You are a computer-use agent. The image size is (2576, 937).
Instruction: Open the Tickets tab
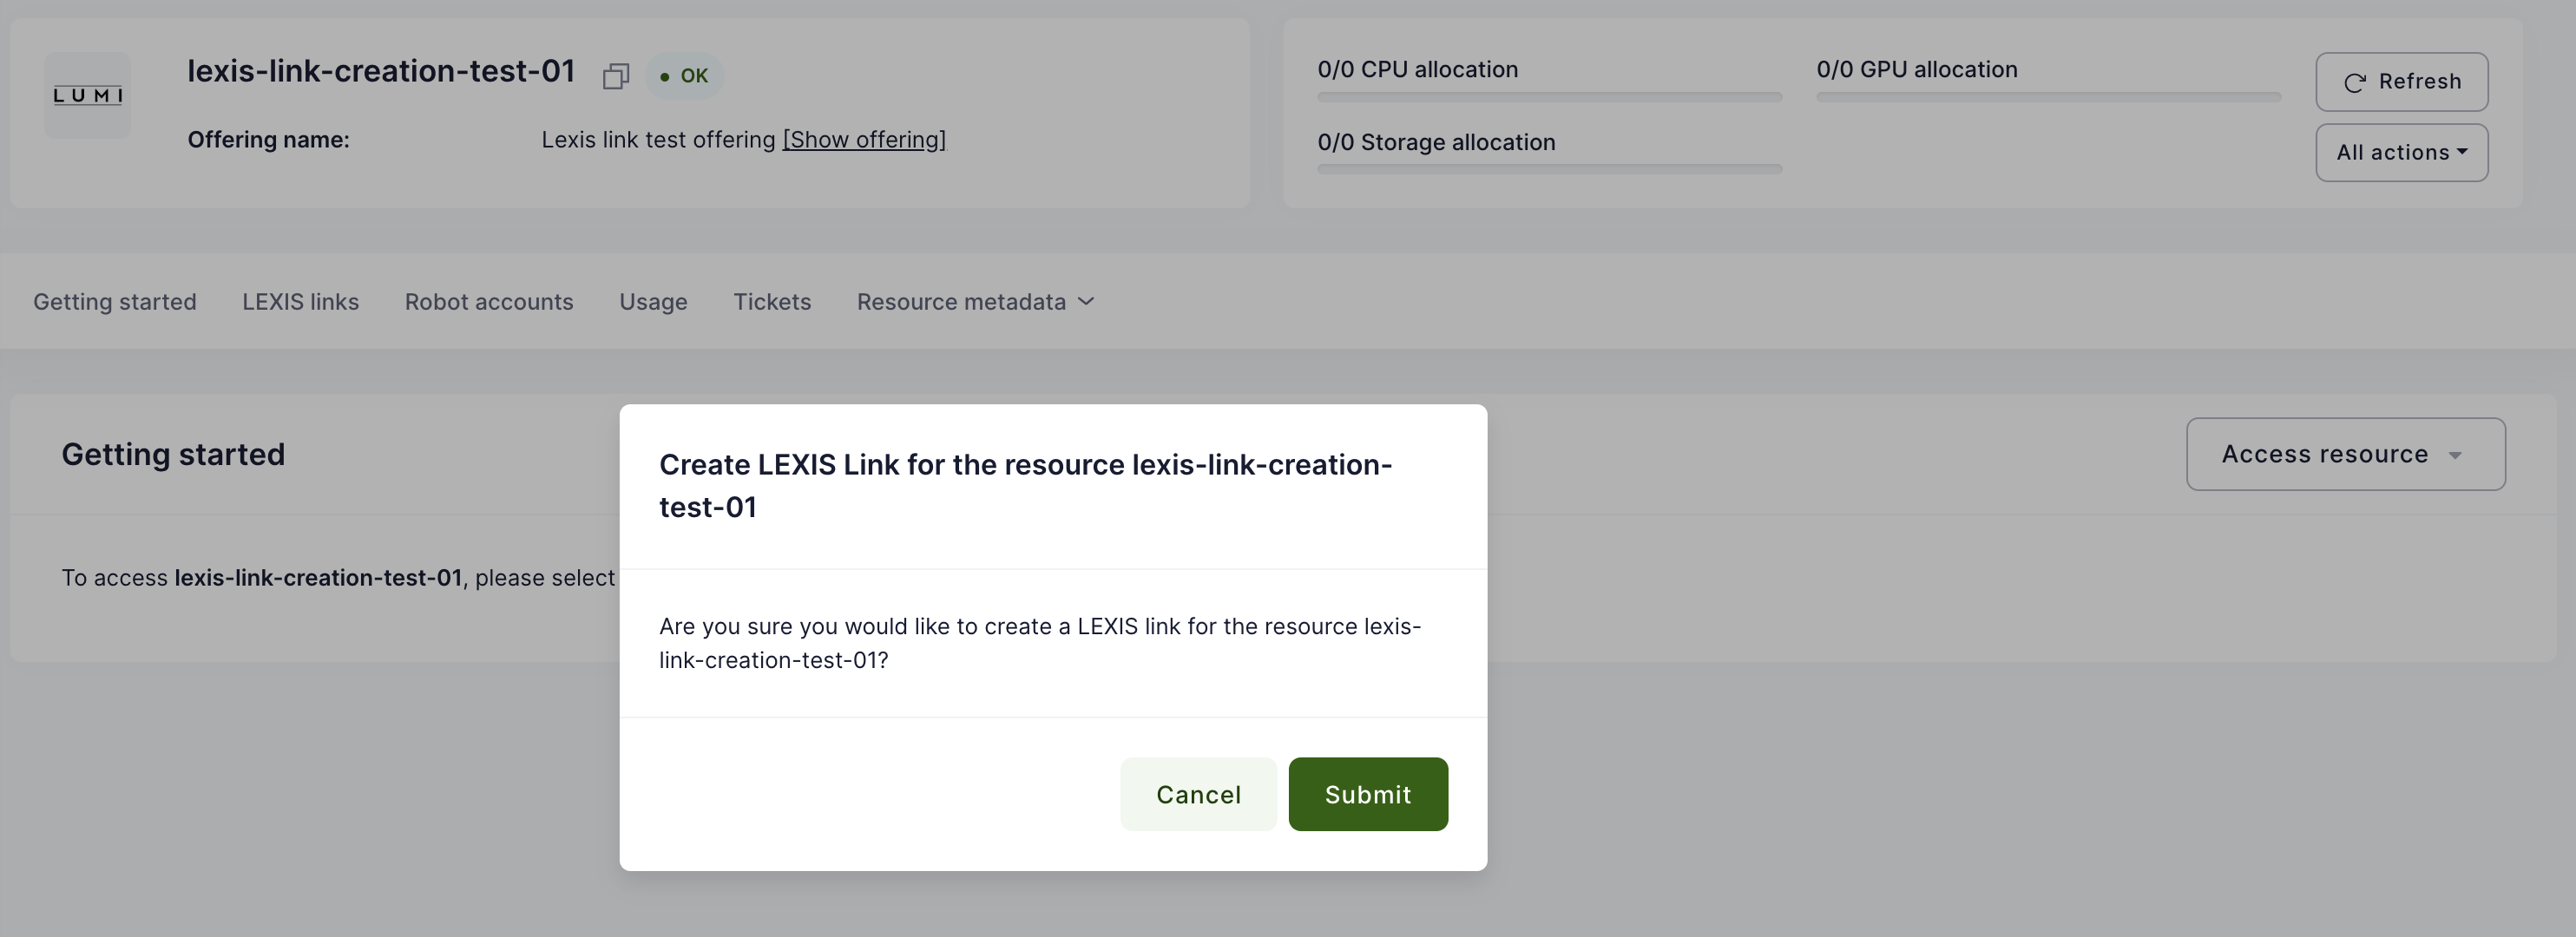(772, 302)
